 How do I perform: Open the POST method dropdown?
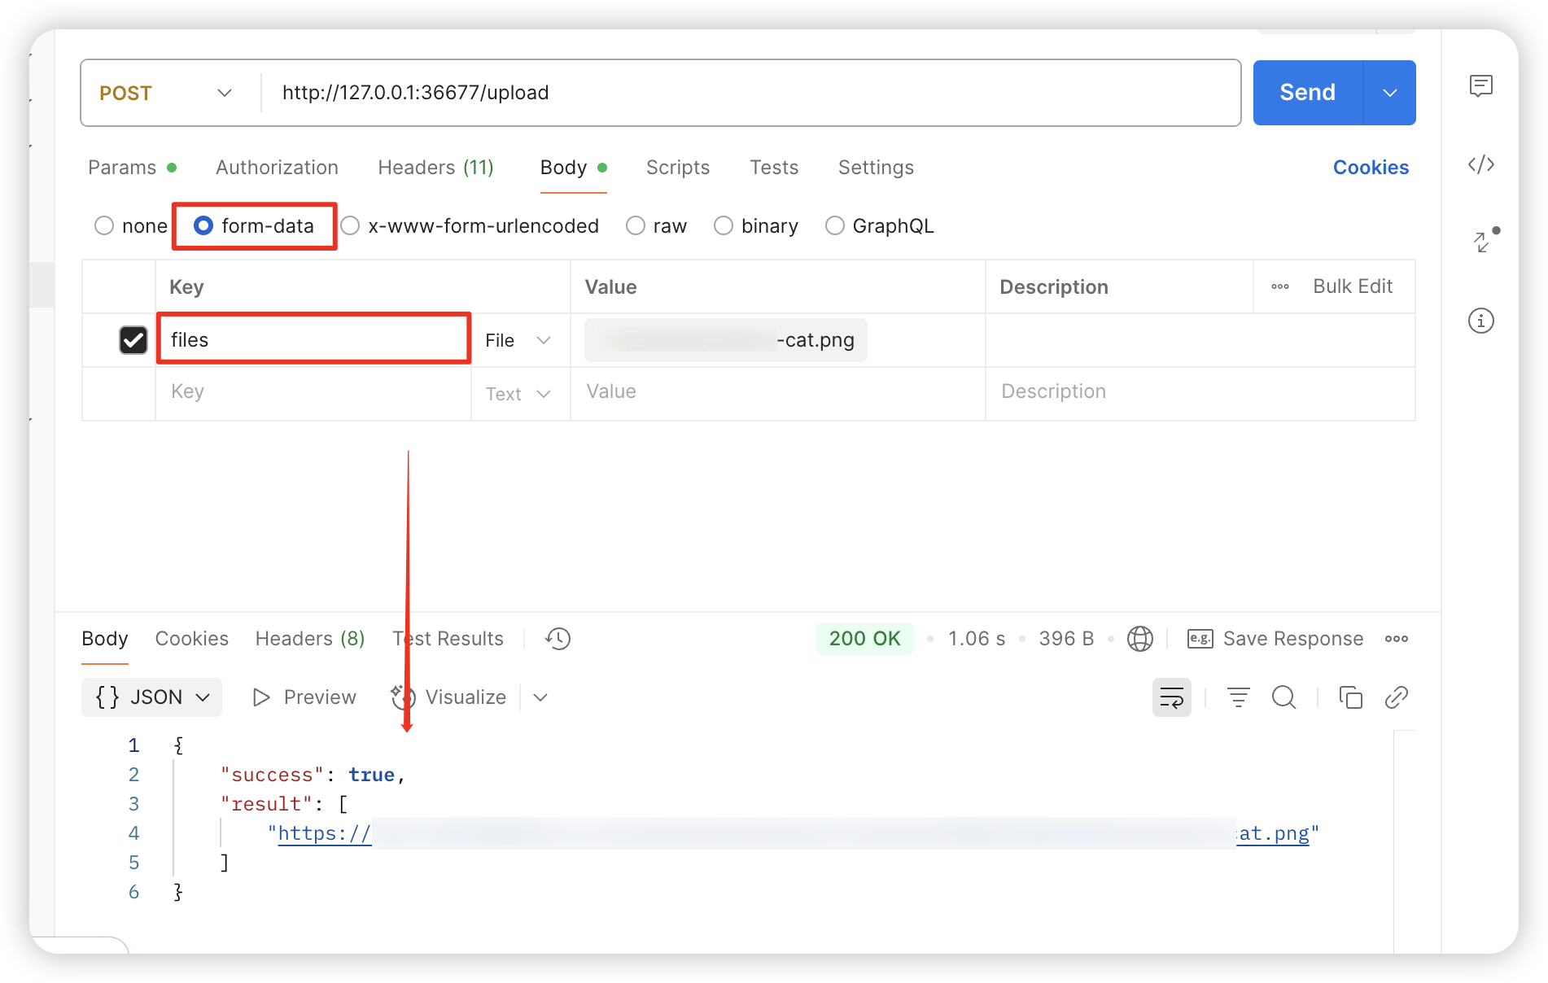coord(166,93)
